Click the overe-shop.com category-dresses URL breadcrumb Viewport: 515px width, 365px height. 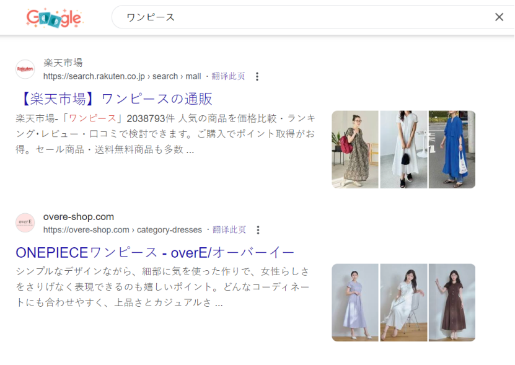coord(123,230)
